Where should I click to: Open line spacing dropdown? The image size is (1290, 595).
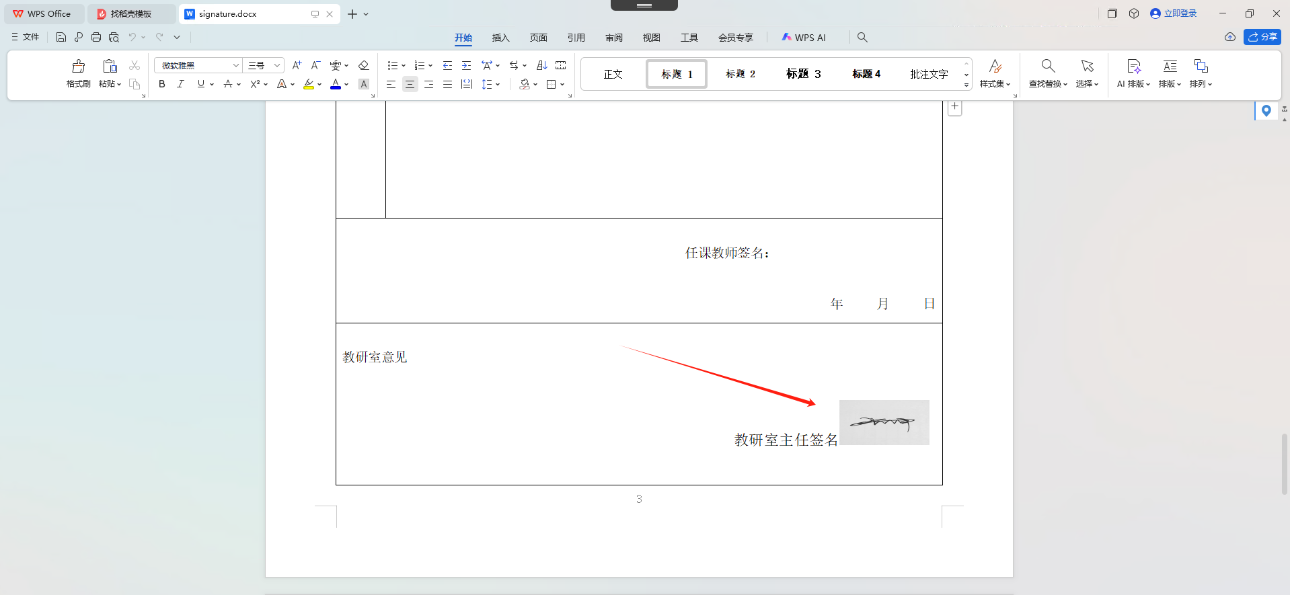498,84
